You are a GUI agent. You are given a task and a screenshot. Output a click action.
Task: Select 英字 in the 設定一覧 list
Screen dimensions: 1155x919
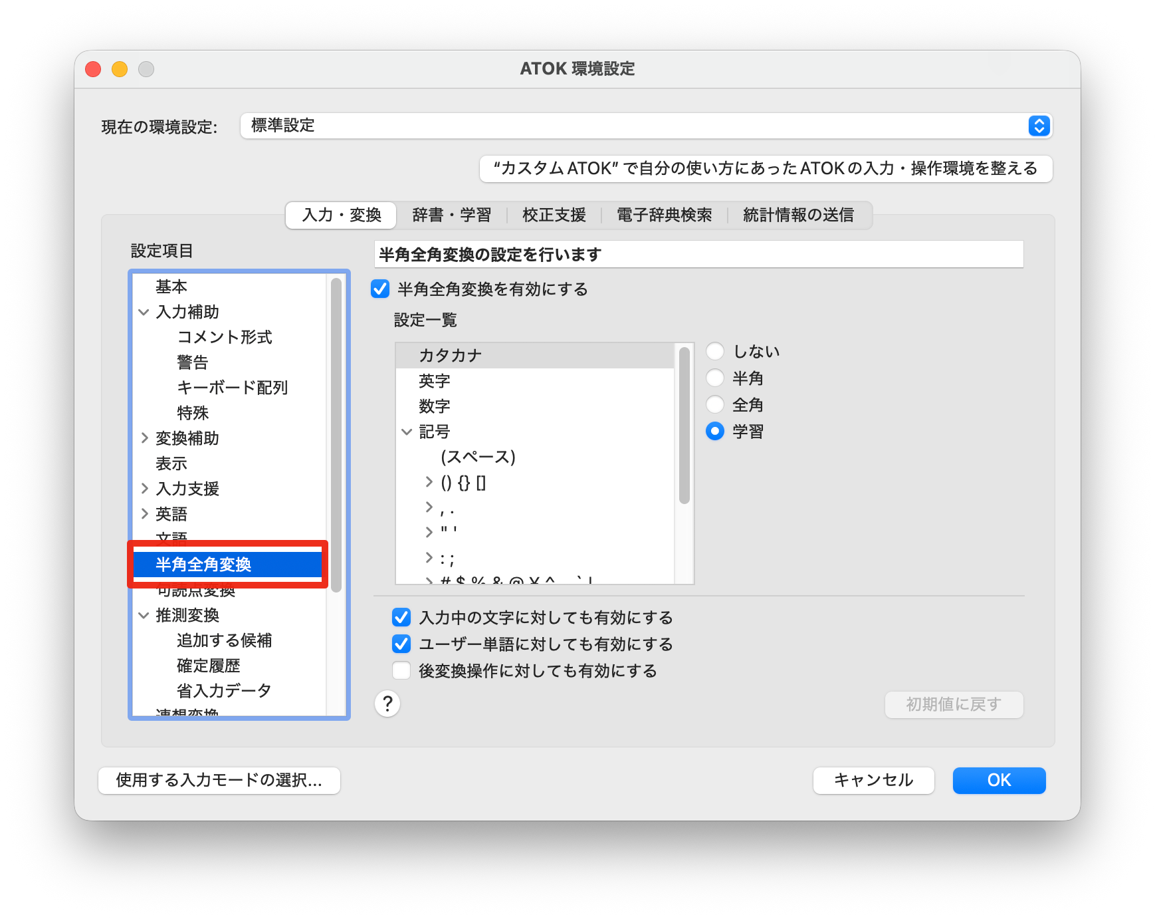(x=435, y=381)
